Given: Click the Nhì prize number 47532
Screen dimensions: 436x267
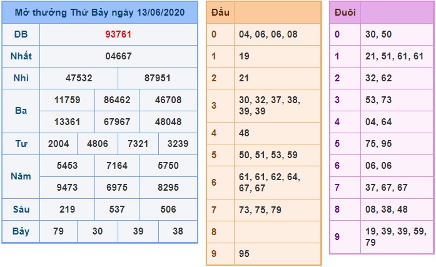Looking at the screenshot, I should point(79,78).
